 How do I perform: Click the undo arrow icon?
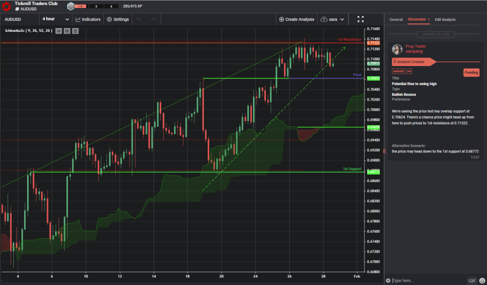click(x=138, y=19)
